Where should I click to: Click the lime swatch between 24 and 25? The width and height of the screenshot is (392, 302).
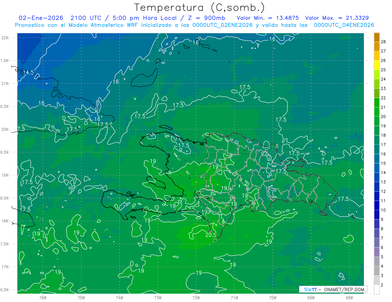point(377,75)
